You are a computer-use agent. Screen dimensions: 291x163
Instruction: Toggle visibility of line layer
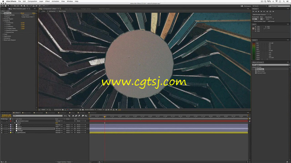click(x=2, y=125)
